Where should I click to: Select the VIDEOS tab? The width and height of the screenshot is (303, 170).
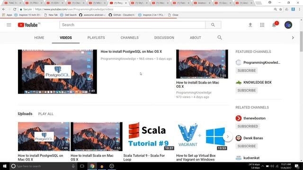[66, 38]
